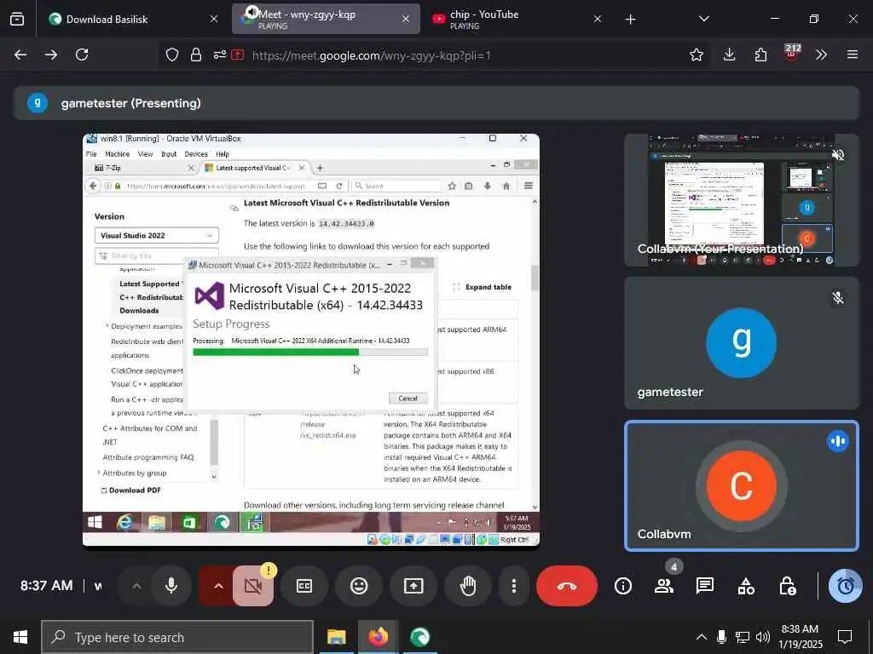The width and height of the screenshot is (873, 654).
Task: Open Internet Explorer on the VM taskbar
Action: coord(124,522)
